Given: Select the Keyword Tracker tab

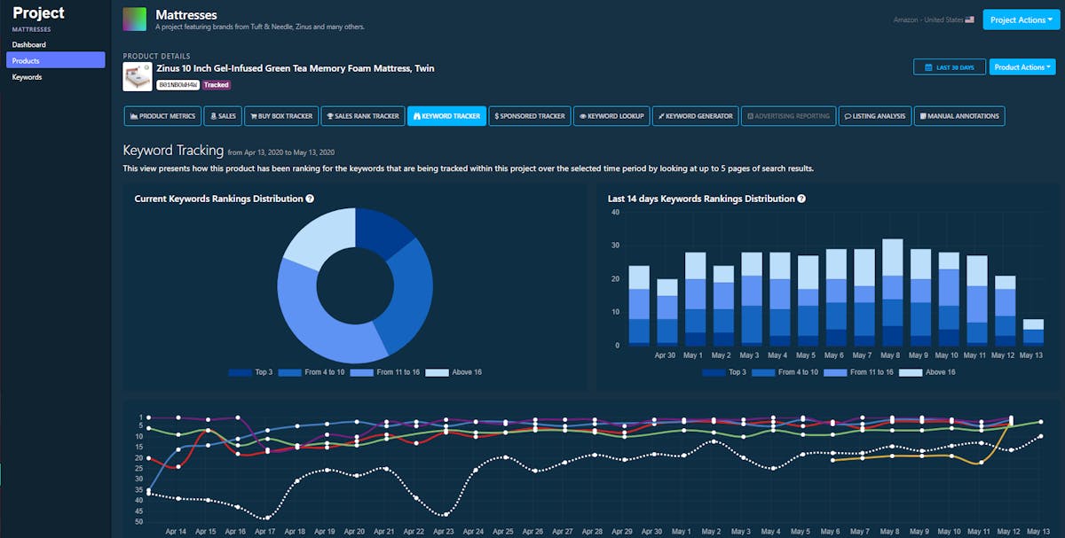Looking at the screenshot, I should 446,116.
